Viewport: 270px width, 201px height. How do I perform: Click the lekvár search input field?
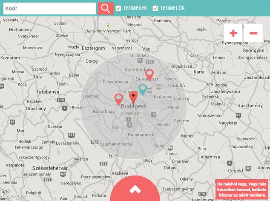click(x=49, y=9)
